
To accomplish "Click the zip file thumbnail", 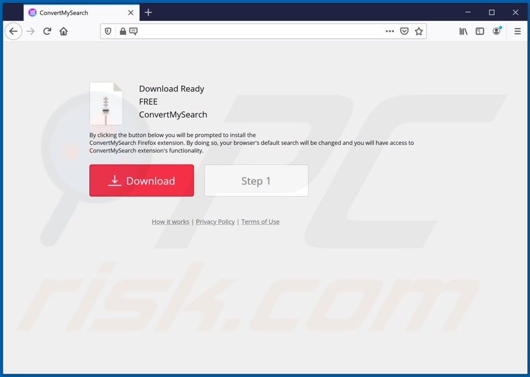I will coord(106,103).
